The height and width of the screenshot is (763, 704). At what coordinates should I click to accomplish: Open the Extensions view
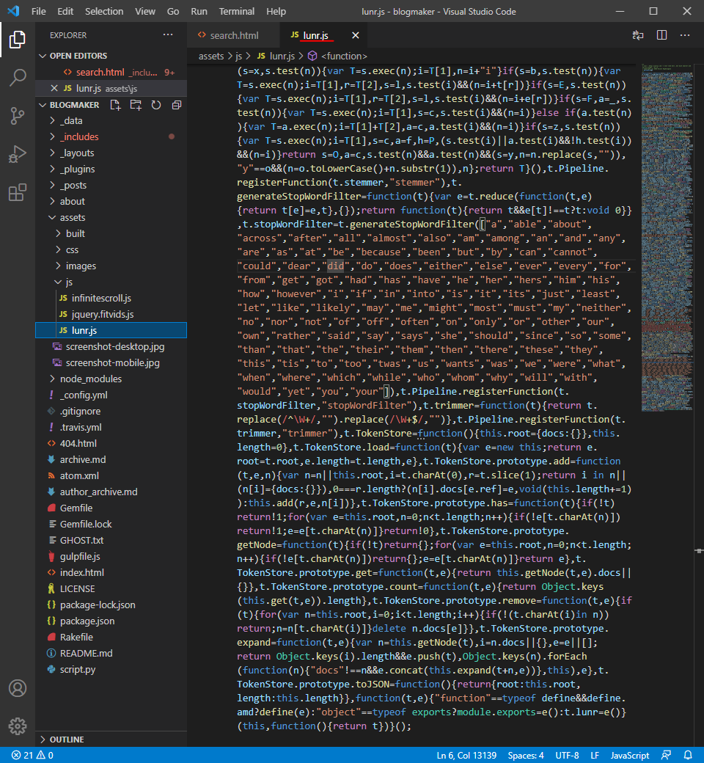(18, 193)
